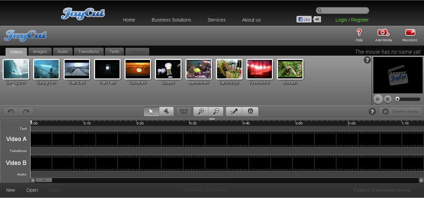Zoom in on the timeline
The height and width of the screenshot is (198, 424).
(201, 112)
